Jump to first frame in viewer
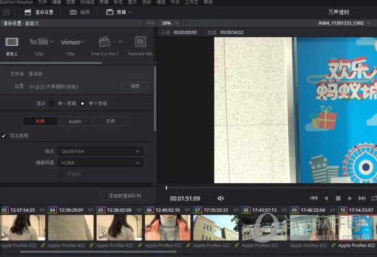Viewport: 377px width, 257px height. pyautogui.click(x=313, y=198)
